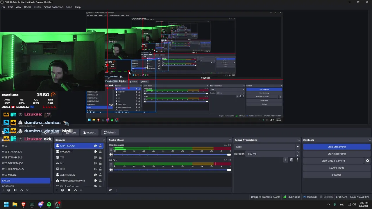Image resolution: width=372 pixels, height=209 pixels.
Task: Launch Brave browser from the taskbar
Action: coord(23,204)
